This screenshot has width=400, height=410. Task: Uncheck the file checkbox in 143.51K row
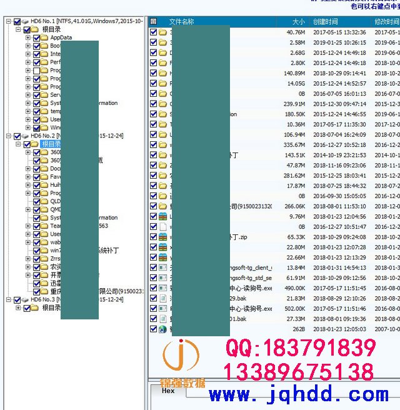click(154, 155)
